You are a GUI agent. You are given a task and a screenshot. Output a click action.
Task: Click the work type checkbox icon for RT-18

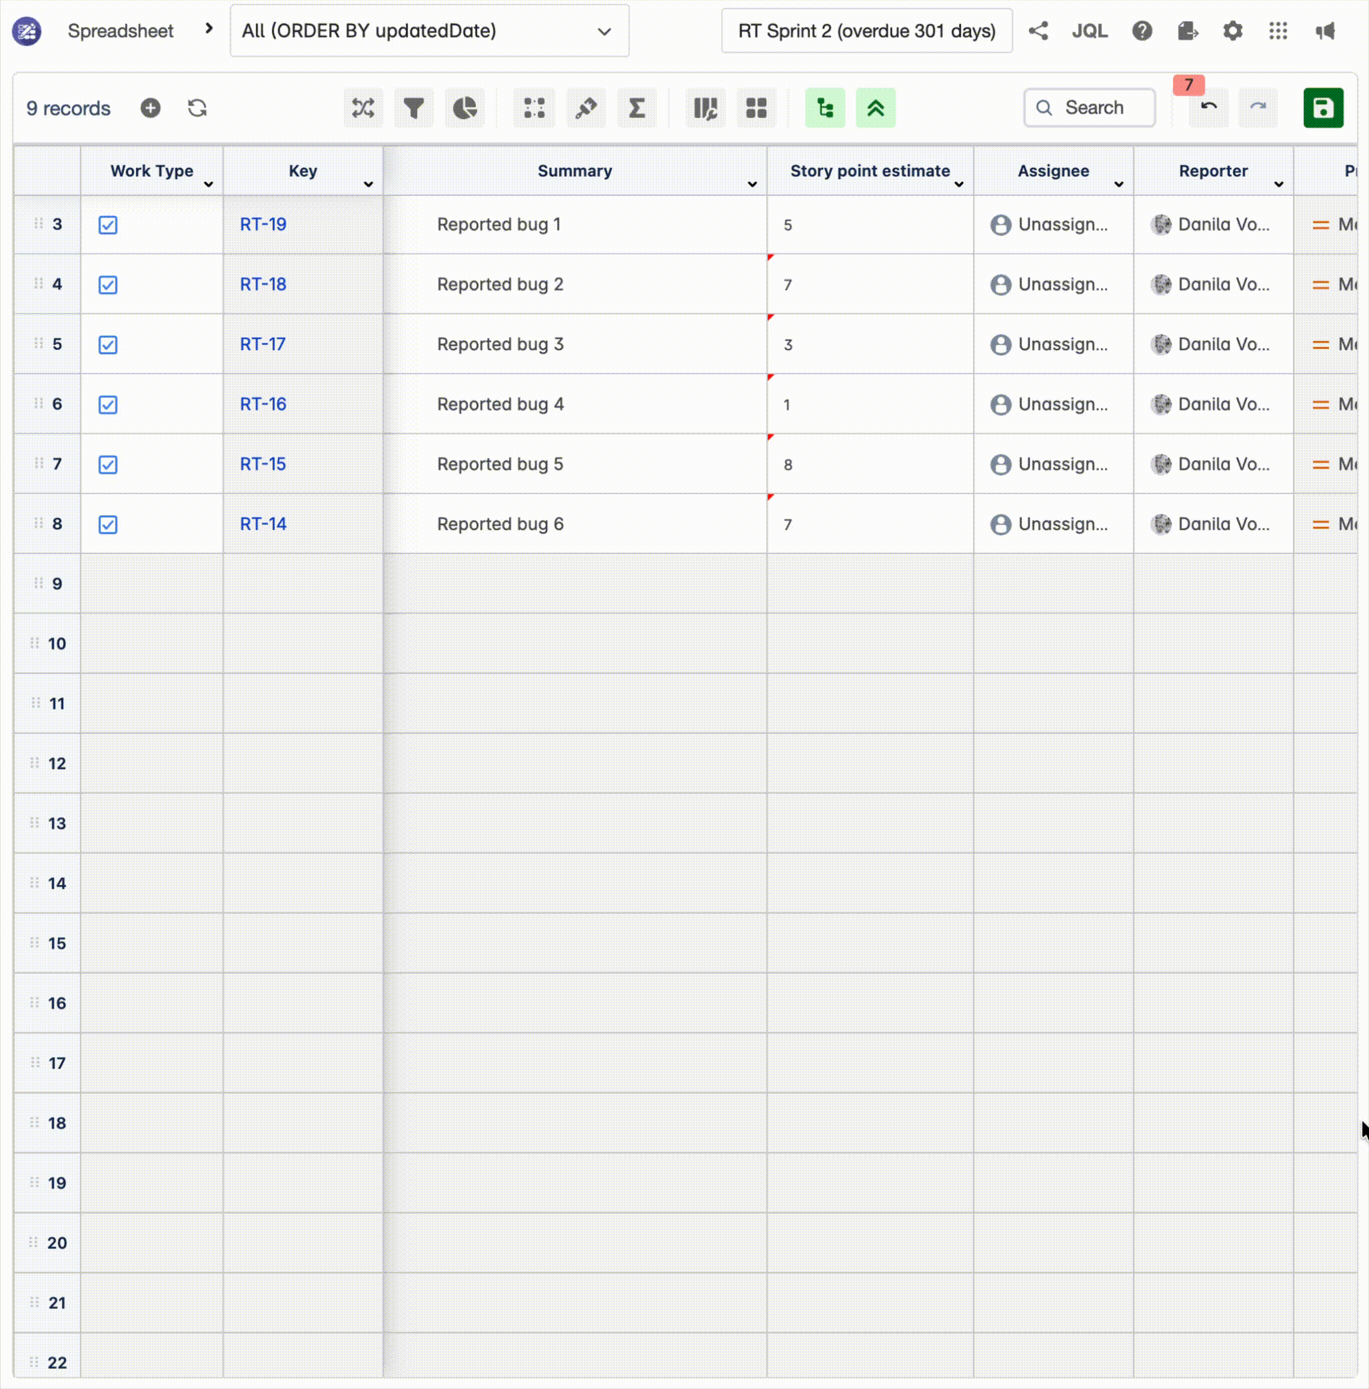pos(108,285)
